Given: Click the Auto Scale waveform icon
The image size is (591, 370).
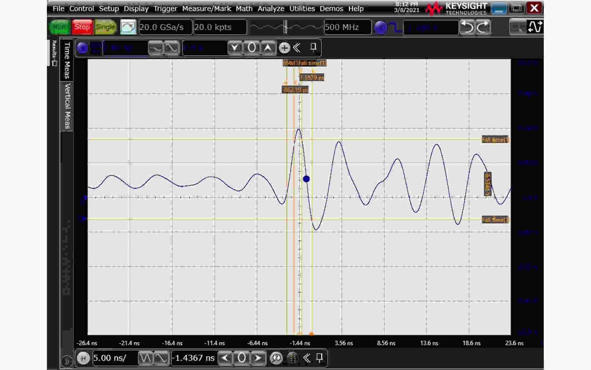Looking at the screenshot, I should pos(128,27).
